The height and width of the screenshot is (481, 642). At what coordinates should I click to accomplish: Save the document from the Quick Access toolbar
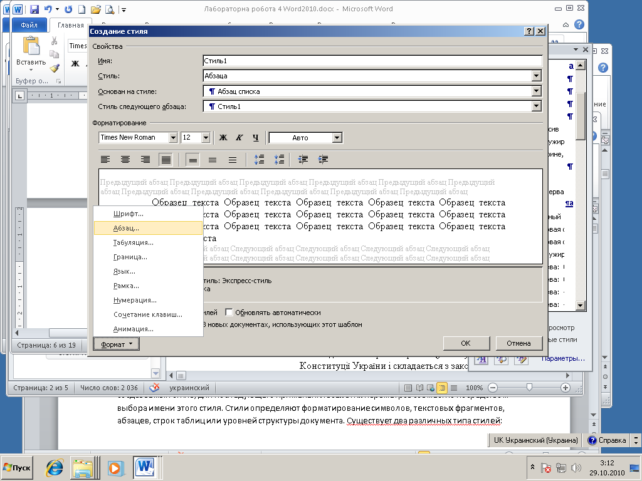click(x=34, y=9)
